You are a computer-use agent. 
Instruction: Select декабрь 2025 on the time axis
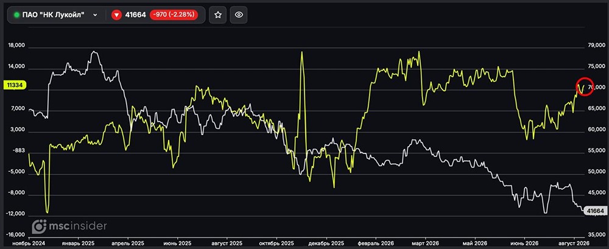click(326, 243)
